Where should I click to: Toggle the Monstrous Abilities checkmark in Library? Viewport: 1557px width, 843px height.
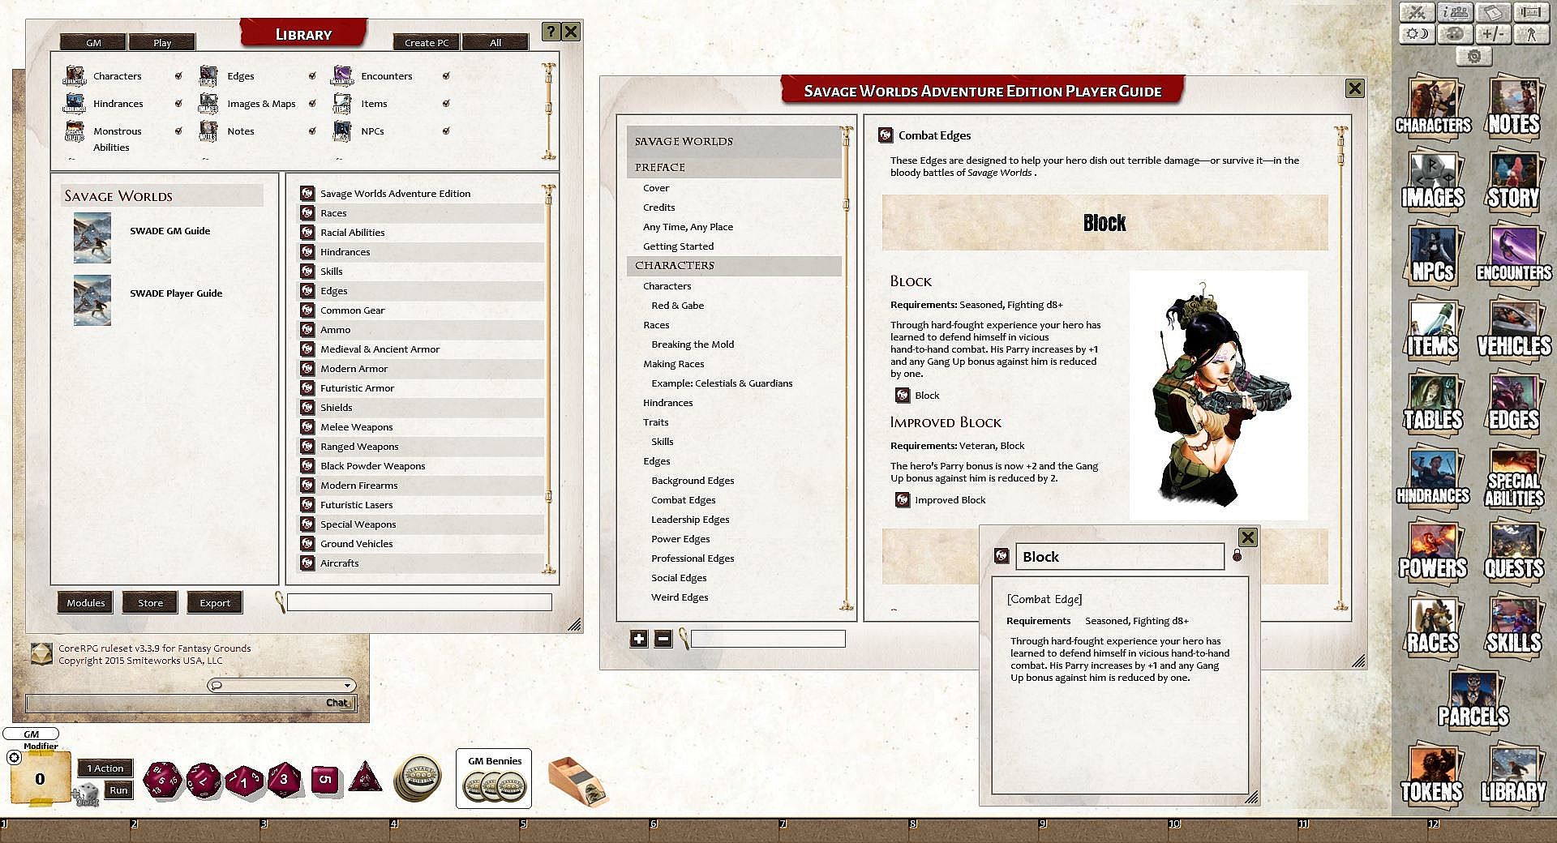point(178,131)
